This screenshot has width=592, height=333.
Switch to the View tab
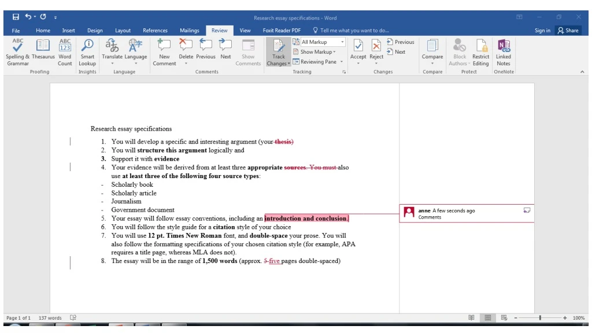(245, 30)
